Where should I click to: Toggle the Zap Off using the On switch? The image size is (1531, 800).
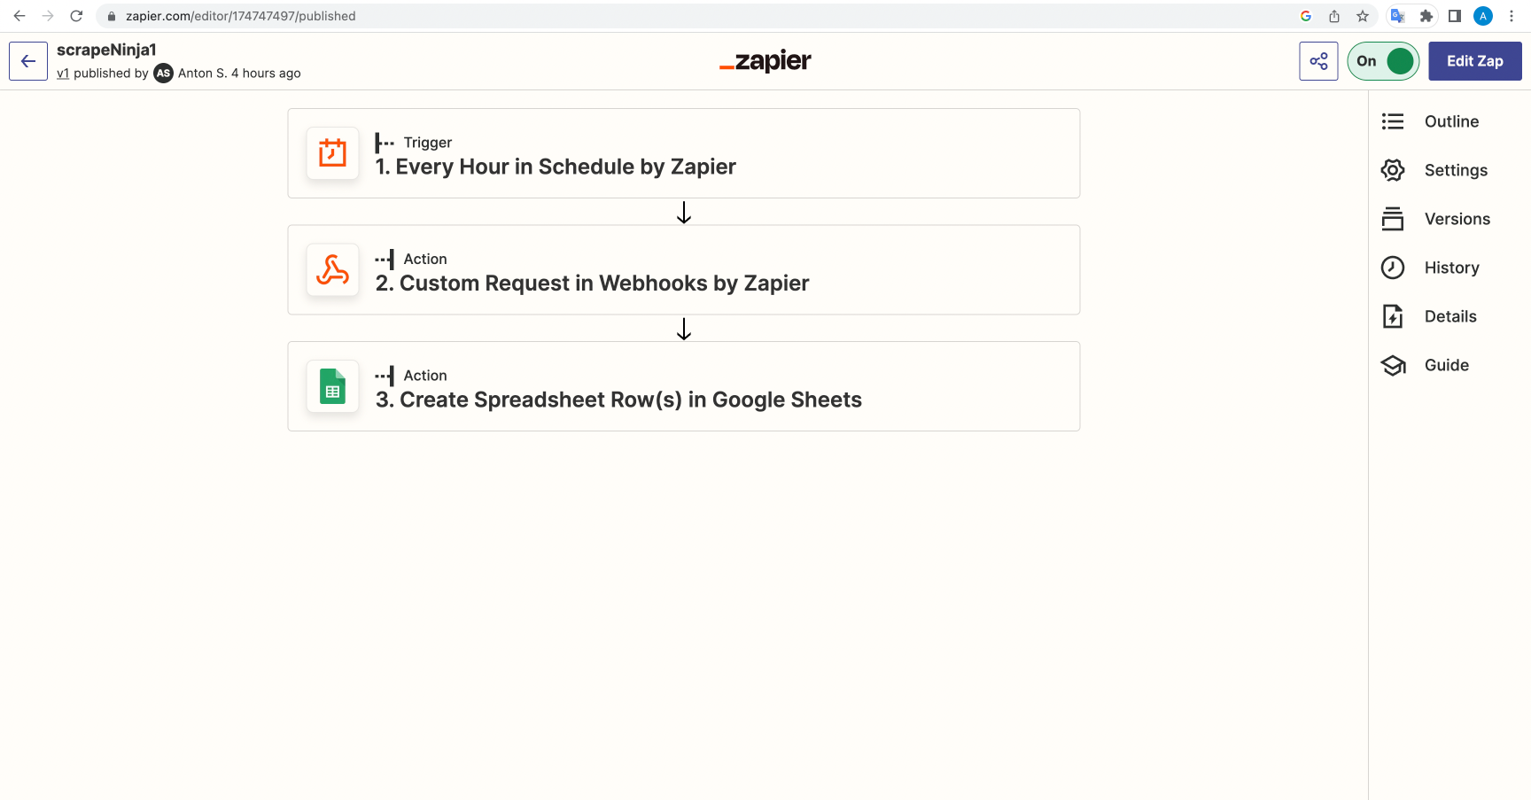click(1382, 61)
